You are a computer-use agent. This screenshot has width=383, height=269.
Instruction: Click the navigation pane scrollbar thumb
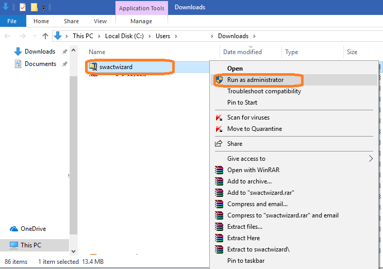tap(74, 155)
